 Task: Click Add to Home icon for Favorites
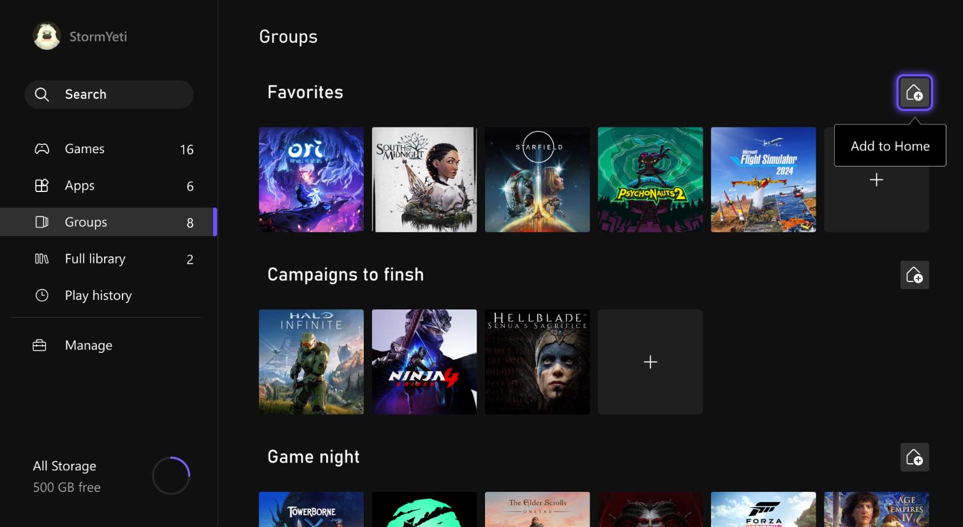point(914,93)
